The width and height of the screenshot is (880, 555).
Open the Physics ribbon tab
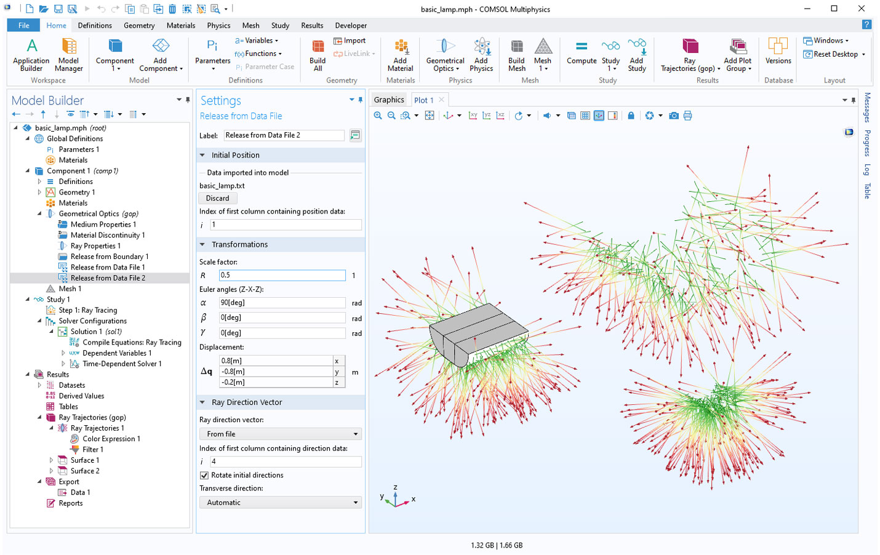218,25
